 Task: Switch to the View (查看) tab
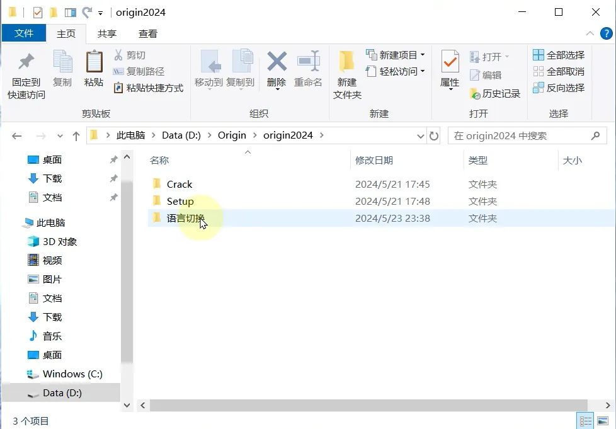[148, 34]
